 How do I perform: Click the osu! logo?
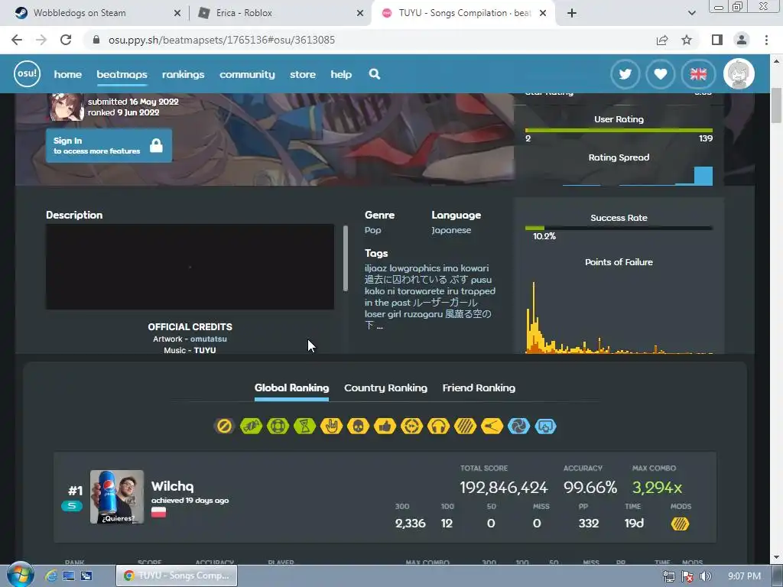(27, 74)
